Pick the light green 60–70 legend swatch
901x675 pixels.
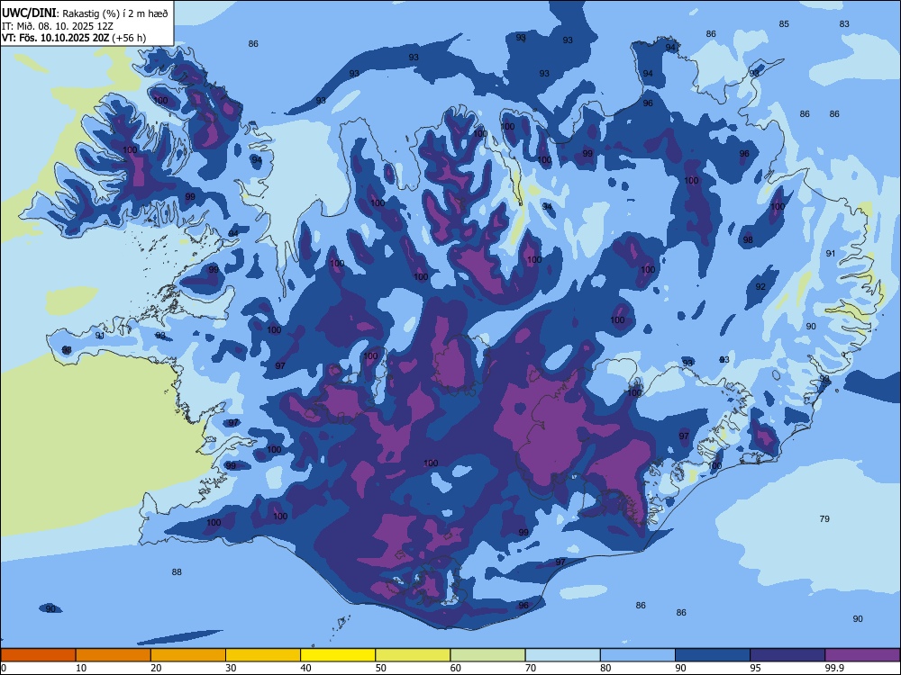[x=487, y=655]
